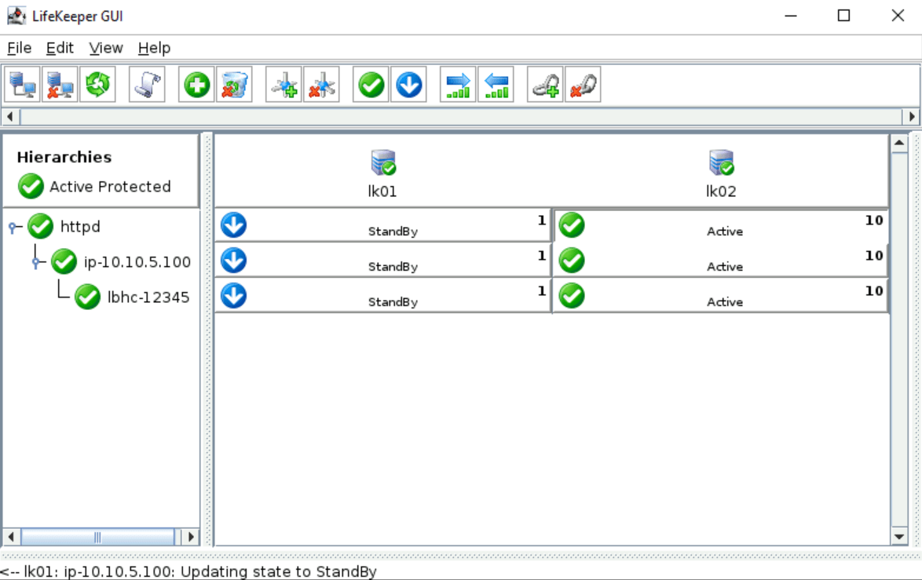The width and height of the screenshot is (922, 580).
Task: Maximize the LifeKeeper GUI window
Action: coord(843,16)
